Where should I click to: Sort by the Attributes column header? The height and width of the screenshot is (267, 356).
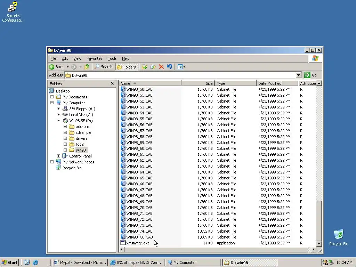coord(307,83)
